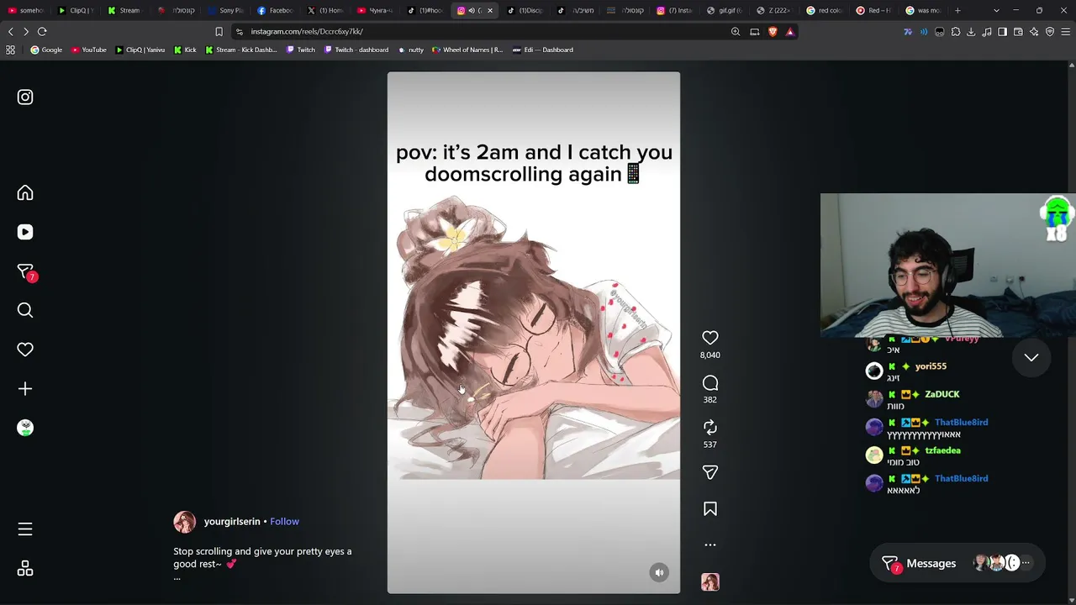
Task: Open the Brave Wallet icon
Action: 1018,32
